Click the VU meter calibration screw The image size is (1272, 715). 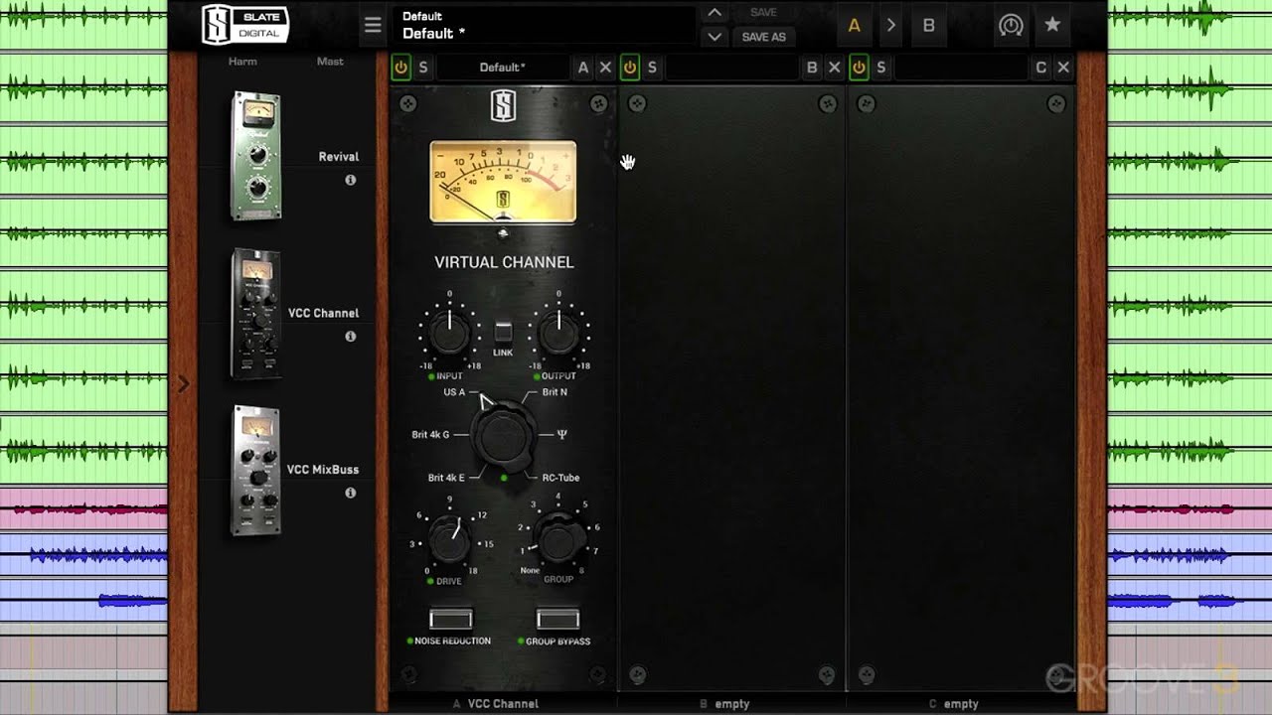pos(503,233)
